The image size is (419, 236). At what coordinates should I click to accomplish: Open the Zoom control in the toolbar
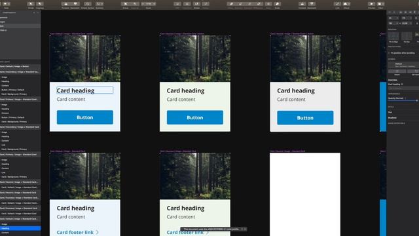[x=149, y=4]
